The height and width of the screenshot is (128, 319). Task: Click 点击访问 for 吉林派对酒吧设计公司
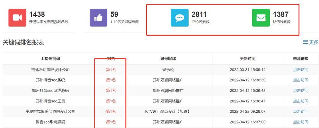tap(301, 70)
